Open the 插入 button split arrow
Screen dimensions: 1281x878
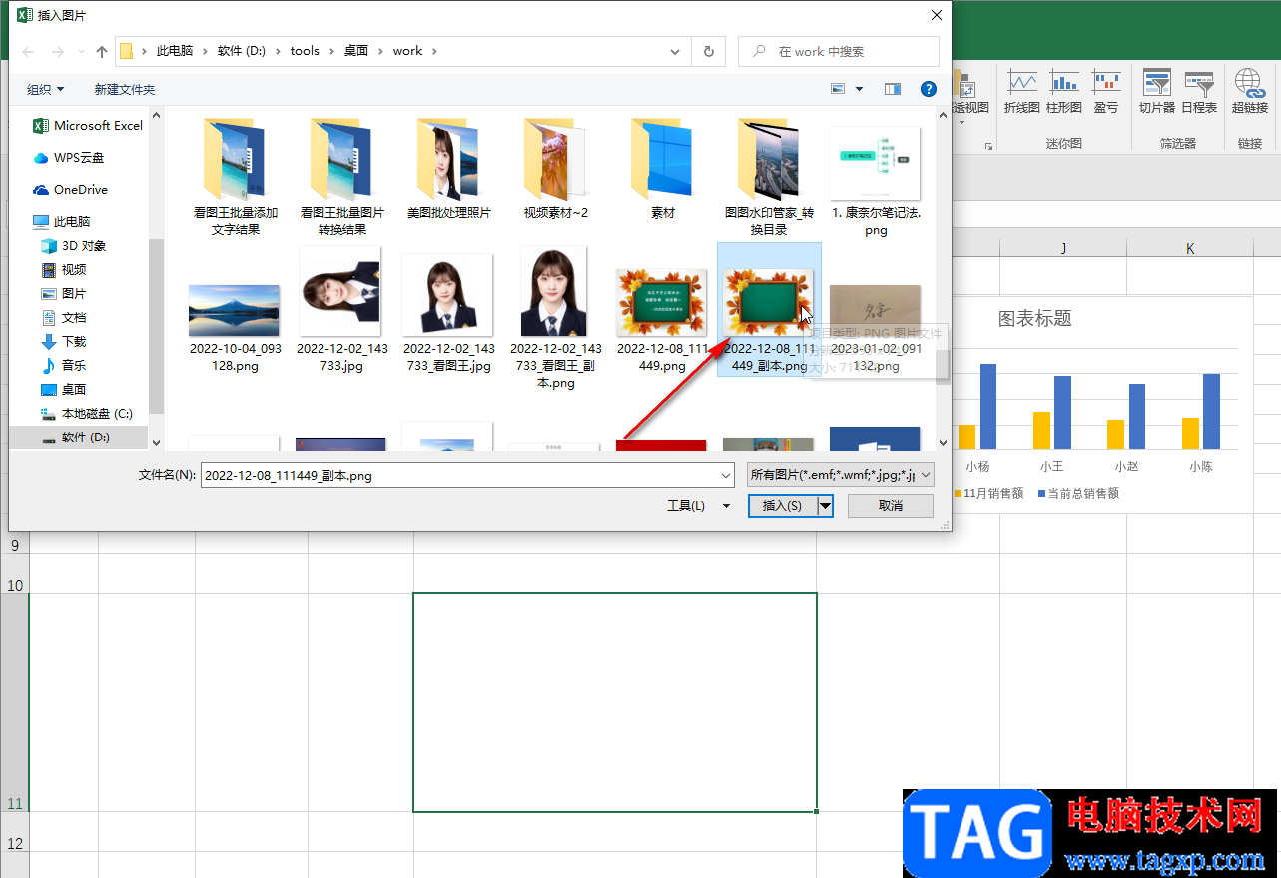click(825, 506)
